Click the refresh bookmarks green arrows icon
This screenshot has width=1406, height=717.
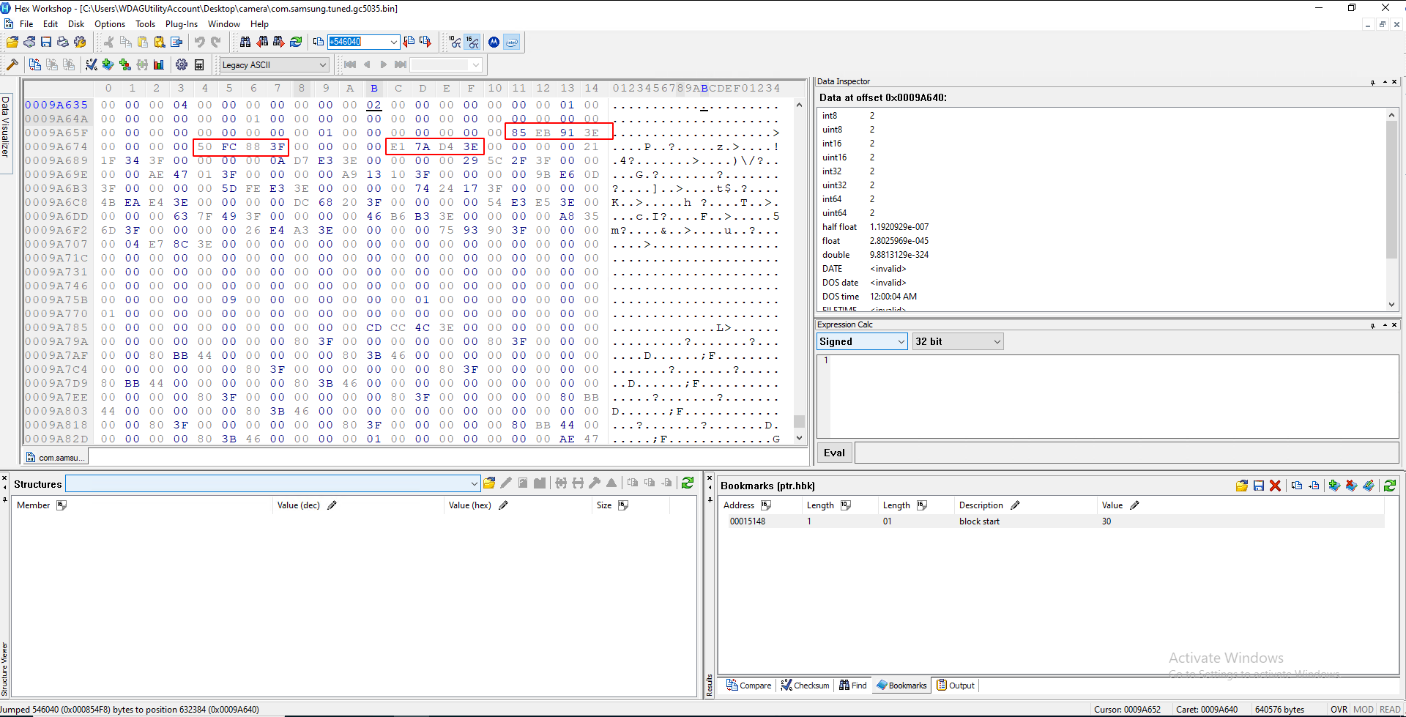tap(1389, 486)
